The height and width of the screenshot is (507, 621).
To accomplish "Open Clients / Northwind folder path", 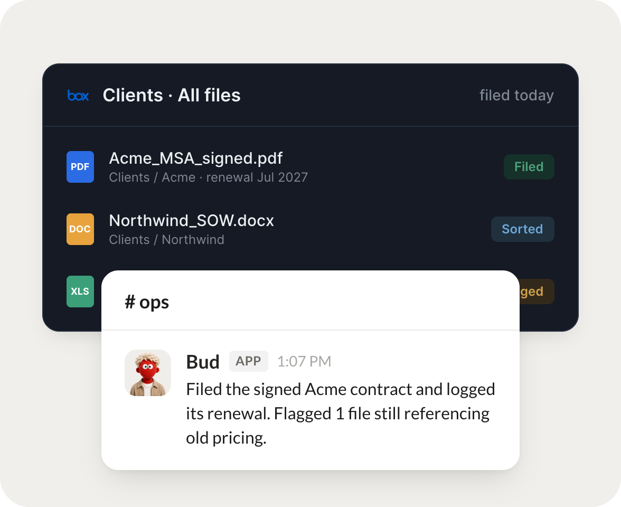I will 166,240.
